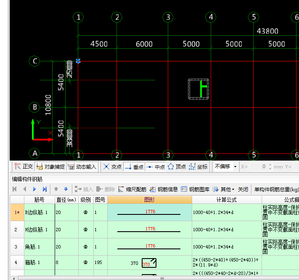
Task: Click the blue snap marker at axis C-1
Action: tap(78, 61)
